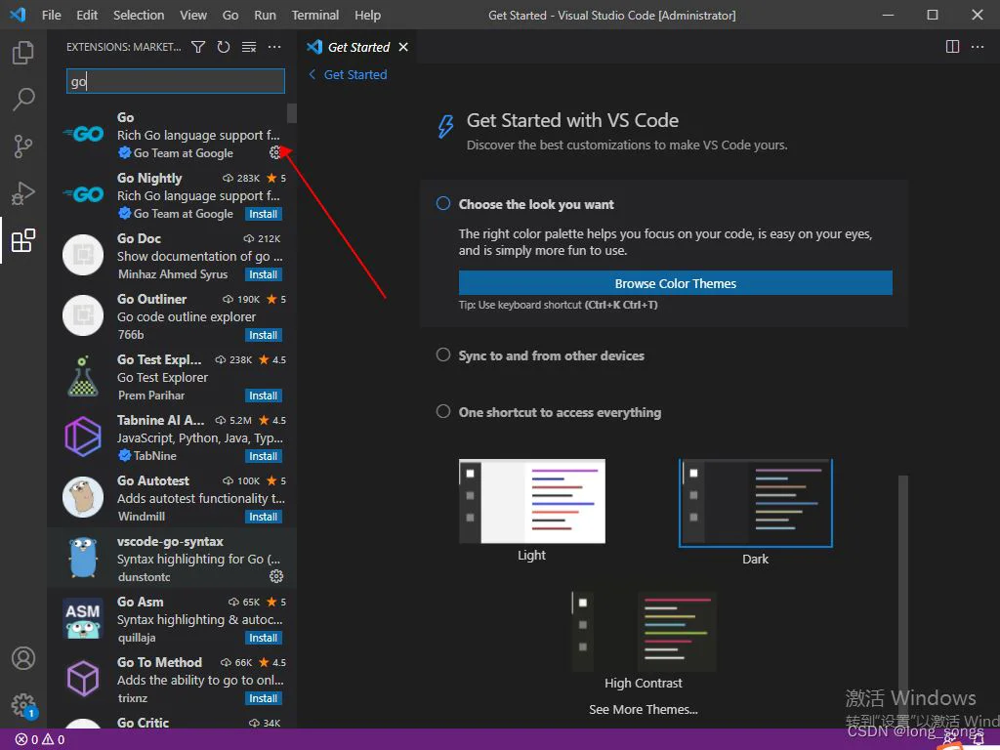This screenshot has height=750, width=1000.
Task: Select the Go extension logo icon
Action: 83,134
